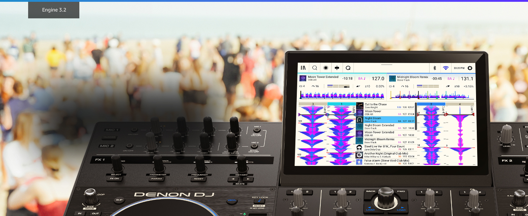The width and height of the screenshot is (528, 216).
Task: Switch to deck 2 waveform tab
Action: coord(431,104)
